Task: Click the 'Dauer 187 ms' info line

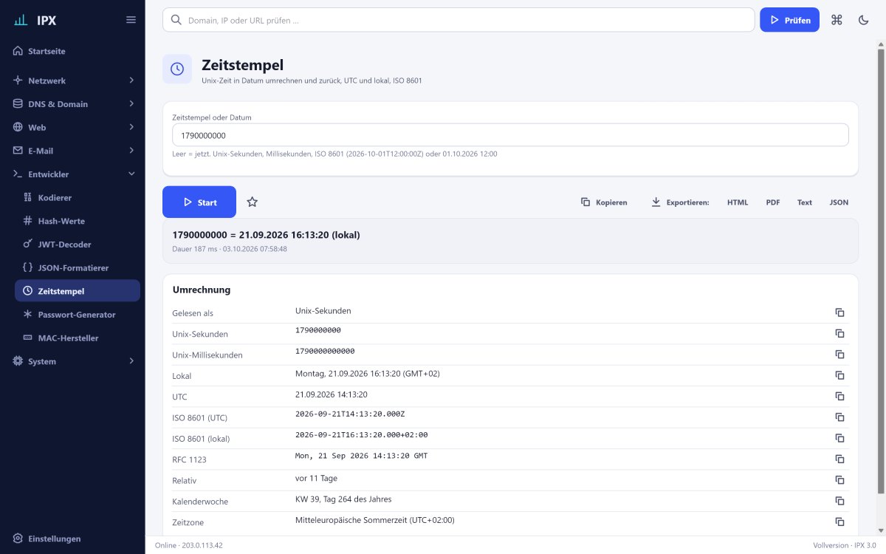Action: pos(230,249)
